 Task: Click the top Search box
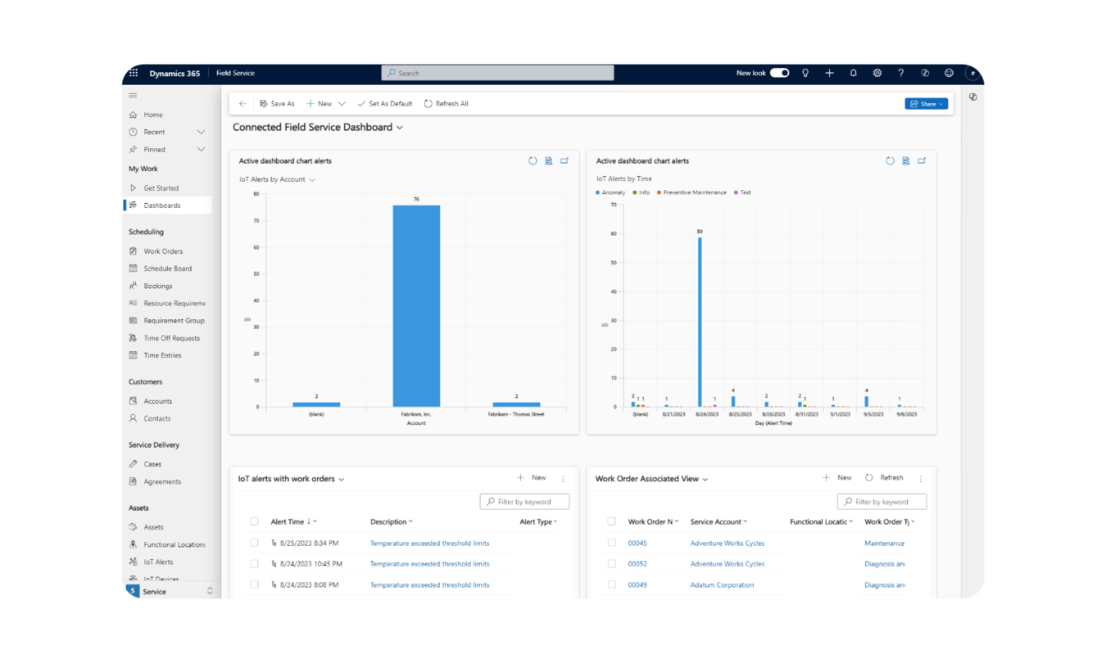click(x=497, y=73)
